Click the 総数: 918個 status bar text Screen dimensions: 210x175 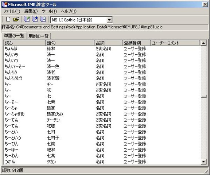tap(12, 170)
